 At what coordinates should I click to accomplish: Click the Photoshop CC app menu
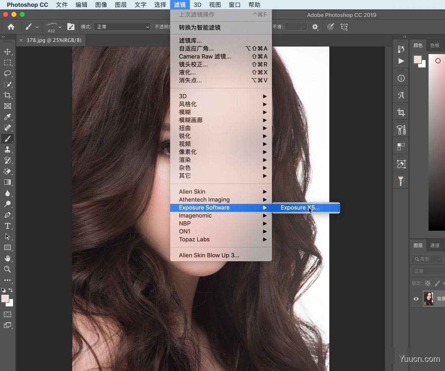coord(27,5)
